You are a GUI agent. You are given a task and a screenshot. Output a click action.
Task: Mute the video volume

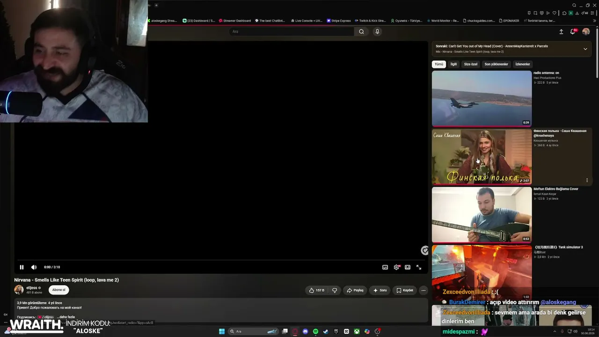tap(34, 267)
